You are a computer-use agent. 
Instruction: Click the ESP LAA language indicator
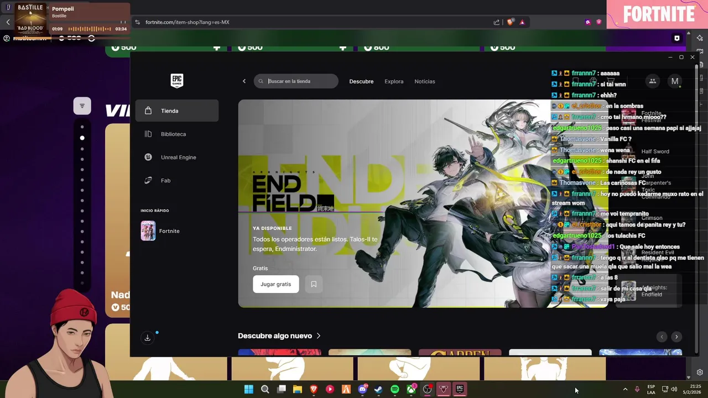652,389
